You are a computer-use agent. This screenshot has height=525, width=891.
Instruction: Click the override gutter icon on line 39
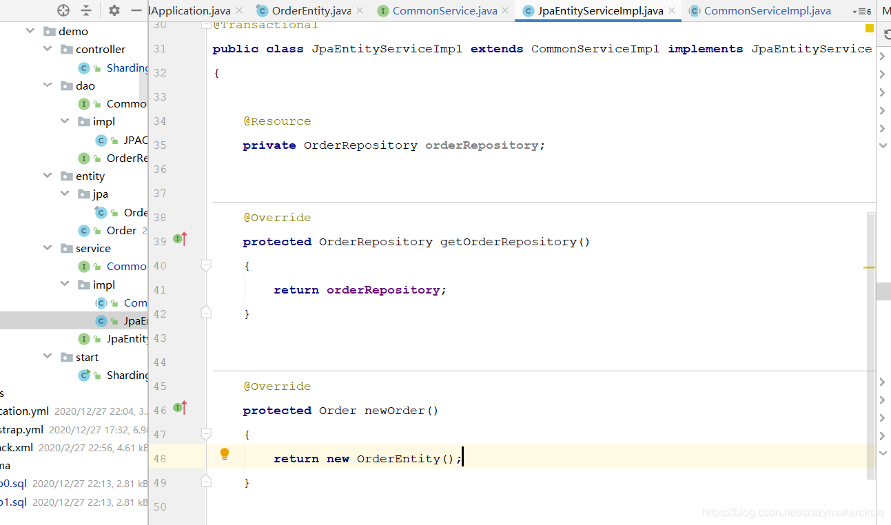click(x=180, y=239)
